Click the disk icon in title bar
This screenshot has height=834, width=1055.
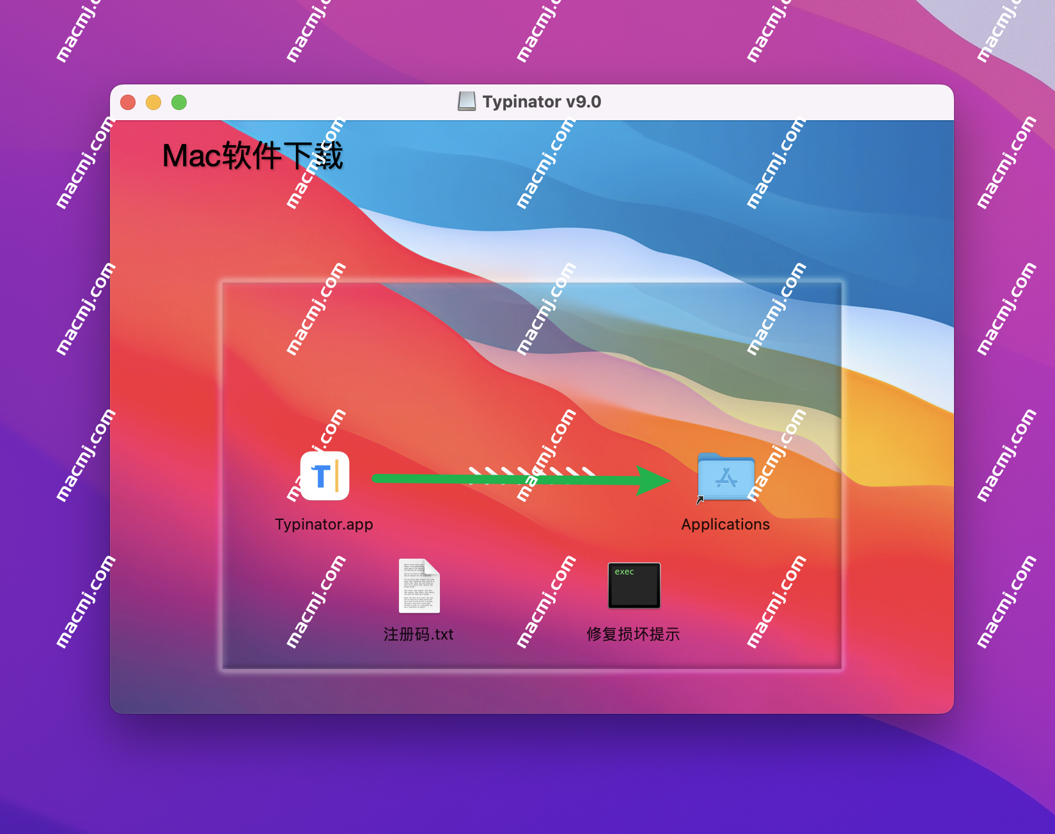[467, 102]
